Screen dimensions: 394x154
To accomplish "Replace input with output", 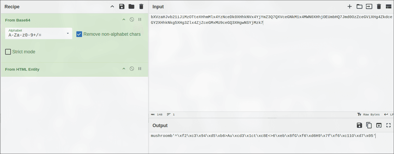I will (x=379, y=126).
